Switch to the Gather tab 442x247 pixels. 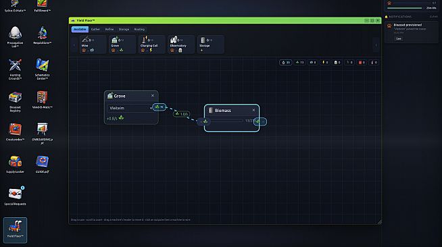coord(95,29)
